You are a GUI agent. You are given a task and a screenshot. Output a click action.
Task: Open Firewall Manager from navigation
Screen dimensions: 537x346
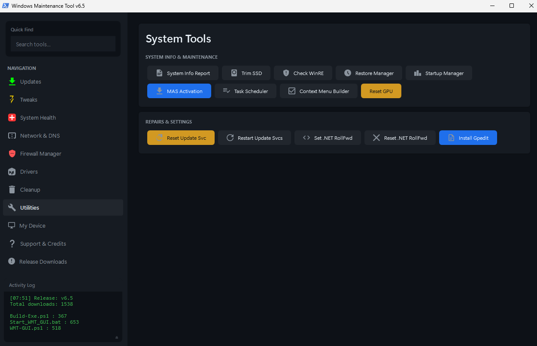[63, 153]
